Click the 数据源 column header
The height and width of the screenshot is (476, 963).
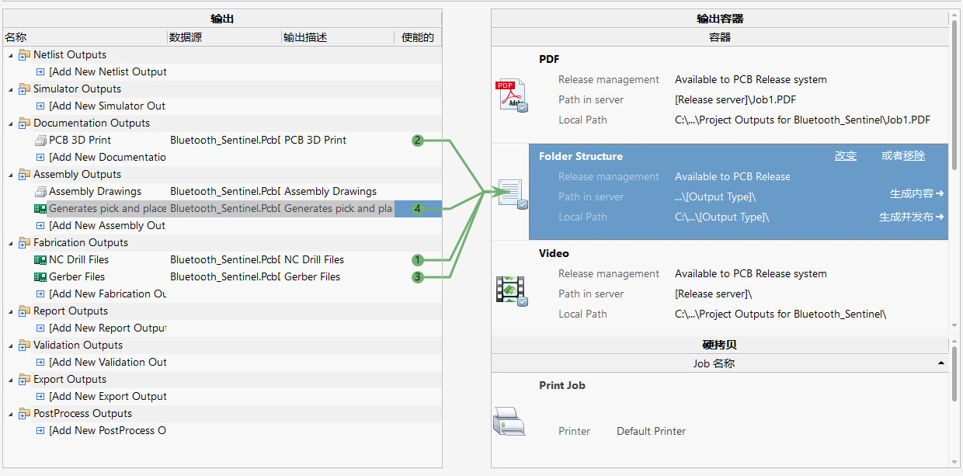point(186,37)
